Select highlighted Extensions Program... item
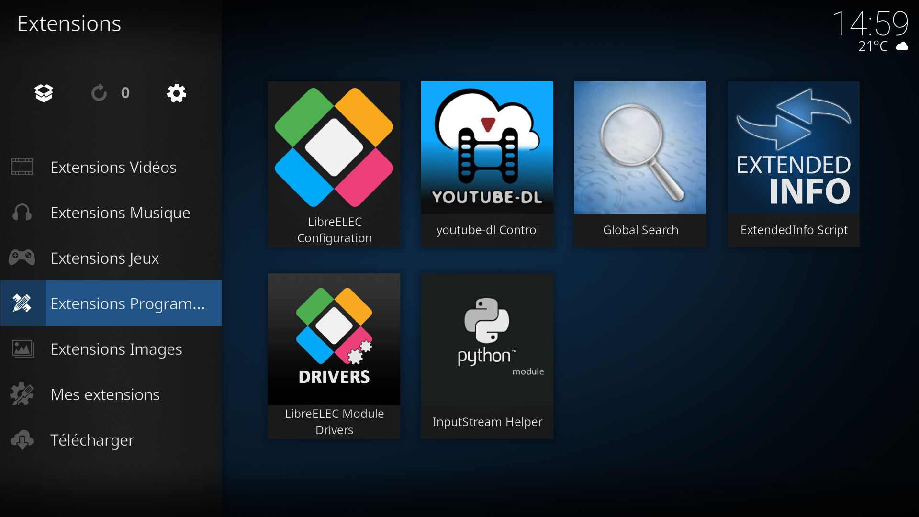919x517 pixels. 111,303
